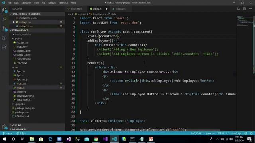The width and height of the screenshot is (255, 143).
Task: Open App.js in the src folder
Action: 20,75
